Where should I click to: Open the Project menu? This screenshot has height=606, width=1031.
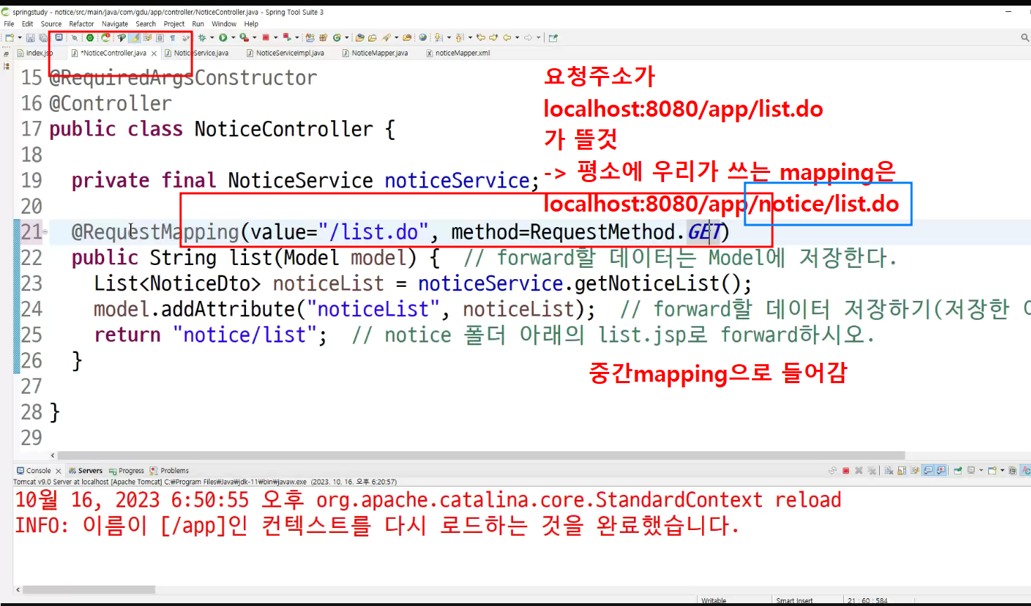pyautogui.click(x=174, y=24)
